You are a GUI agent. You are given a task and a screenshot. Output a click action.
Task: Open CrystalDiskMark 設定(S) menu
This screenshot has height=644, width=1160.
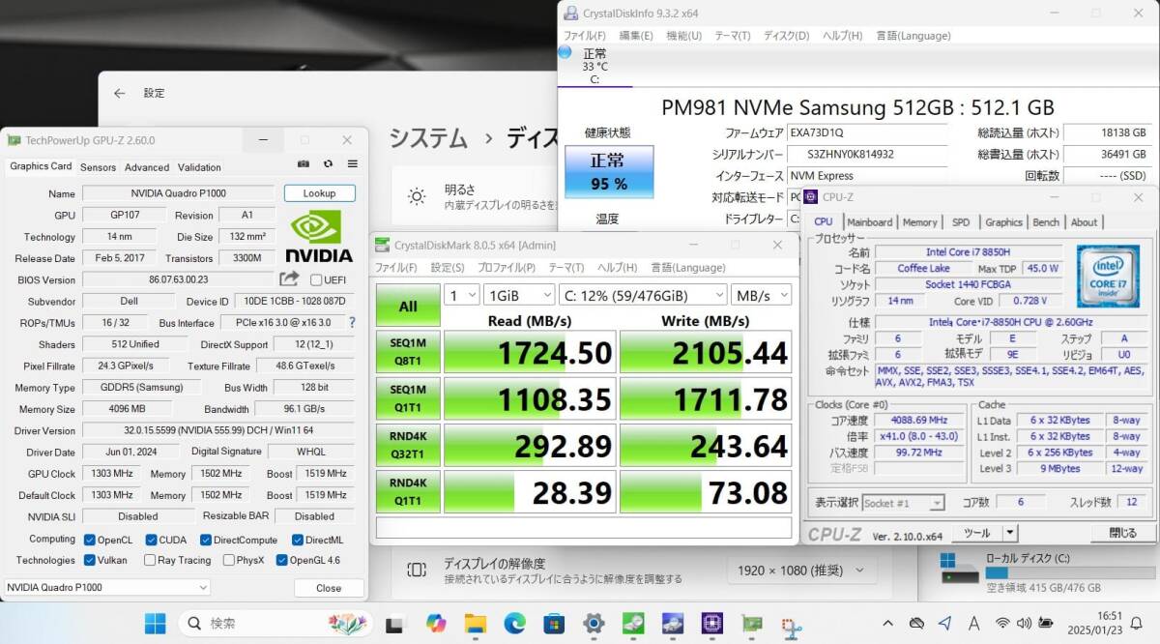click(x=447, y=267)
